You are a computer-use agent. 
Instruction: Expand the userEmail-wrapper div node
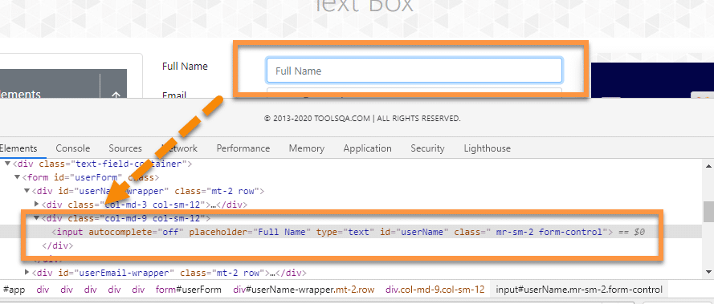27,273
